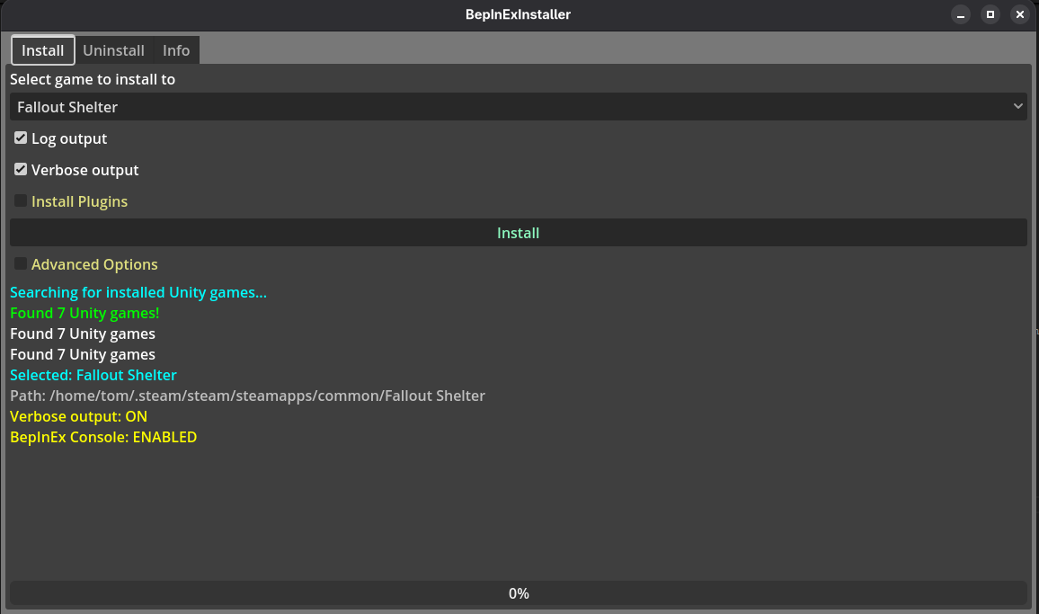This screenshot has width=1039, height=614.
Task: Open the game selection dropdown
Action: tap(518, 106)
